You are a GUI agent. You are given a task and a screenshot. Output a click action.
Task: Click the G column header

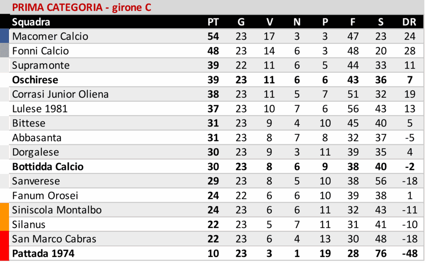point(241,22)
